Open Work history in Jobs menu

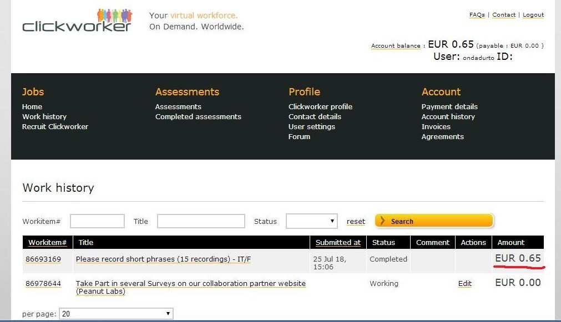point(44,116)
